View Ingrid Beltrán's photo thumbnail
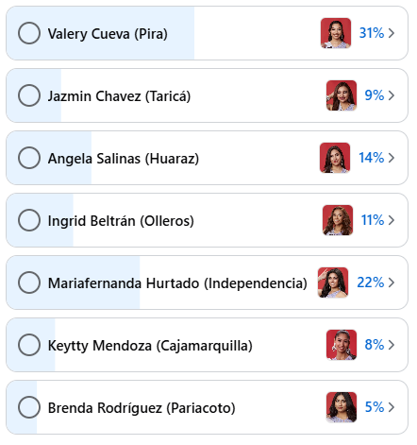 [x=338, y=220]
